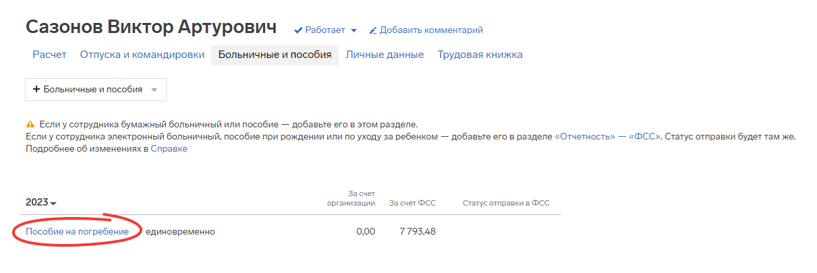817x273 pixels.
Task: Click the orange warning triangle icon
Action: click(30, 125)
